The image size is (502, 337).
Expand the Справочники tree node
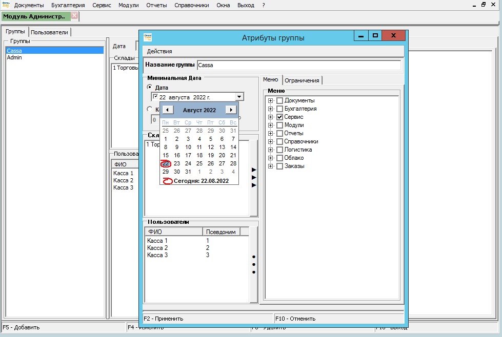coord(270,141)
